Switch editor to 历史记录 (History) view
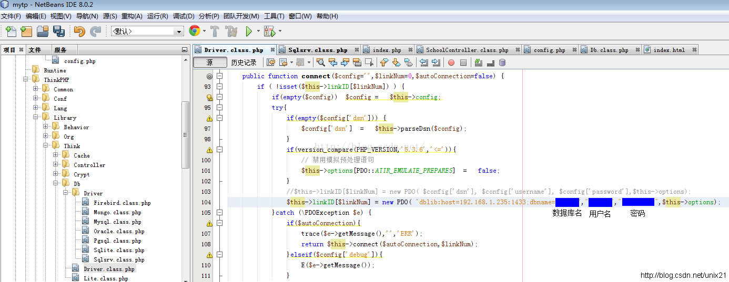This screenshot has width=729, height=282. click(244, 62)
